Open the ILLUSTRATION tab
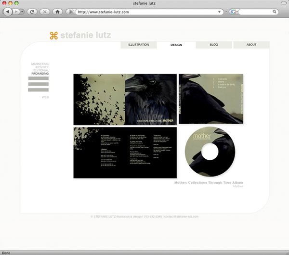Image resolution: width=289 pixels, height=255 pixels. [139, 45]
